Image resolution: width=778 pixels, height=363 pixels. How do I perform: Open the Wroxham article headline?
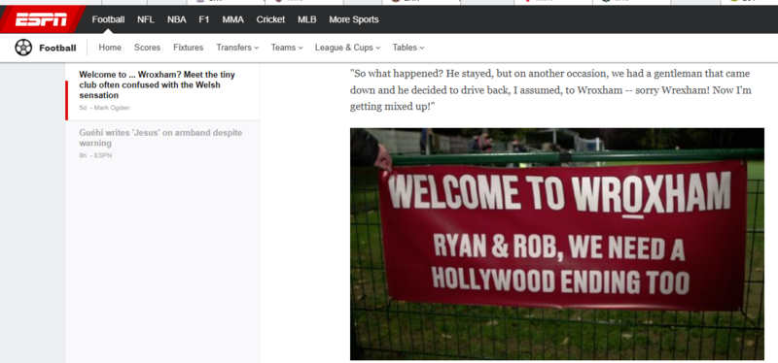(x=157, y=84)
